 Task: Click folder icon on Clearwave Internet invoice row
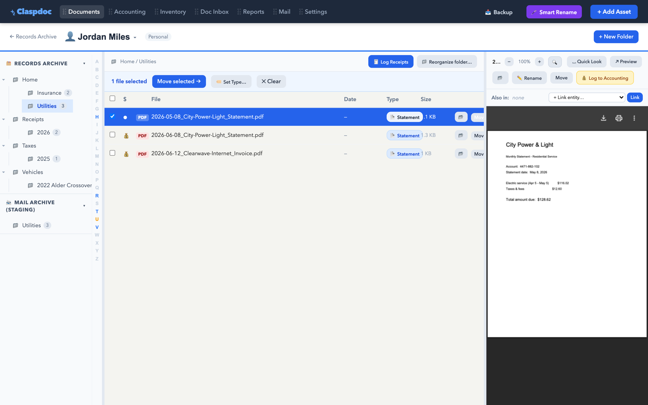[461, 153]
